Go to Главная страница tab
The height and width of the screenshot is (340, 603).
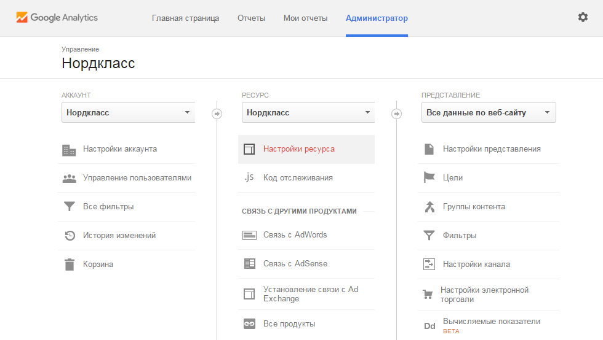185,18
